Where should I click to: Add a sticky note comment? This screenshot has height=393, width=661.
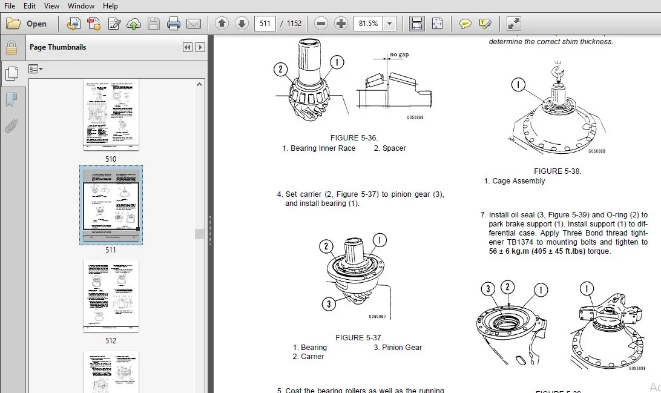pyautogui.click(x=465, y=24)
